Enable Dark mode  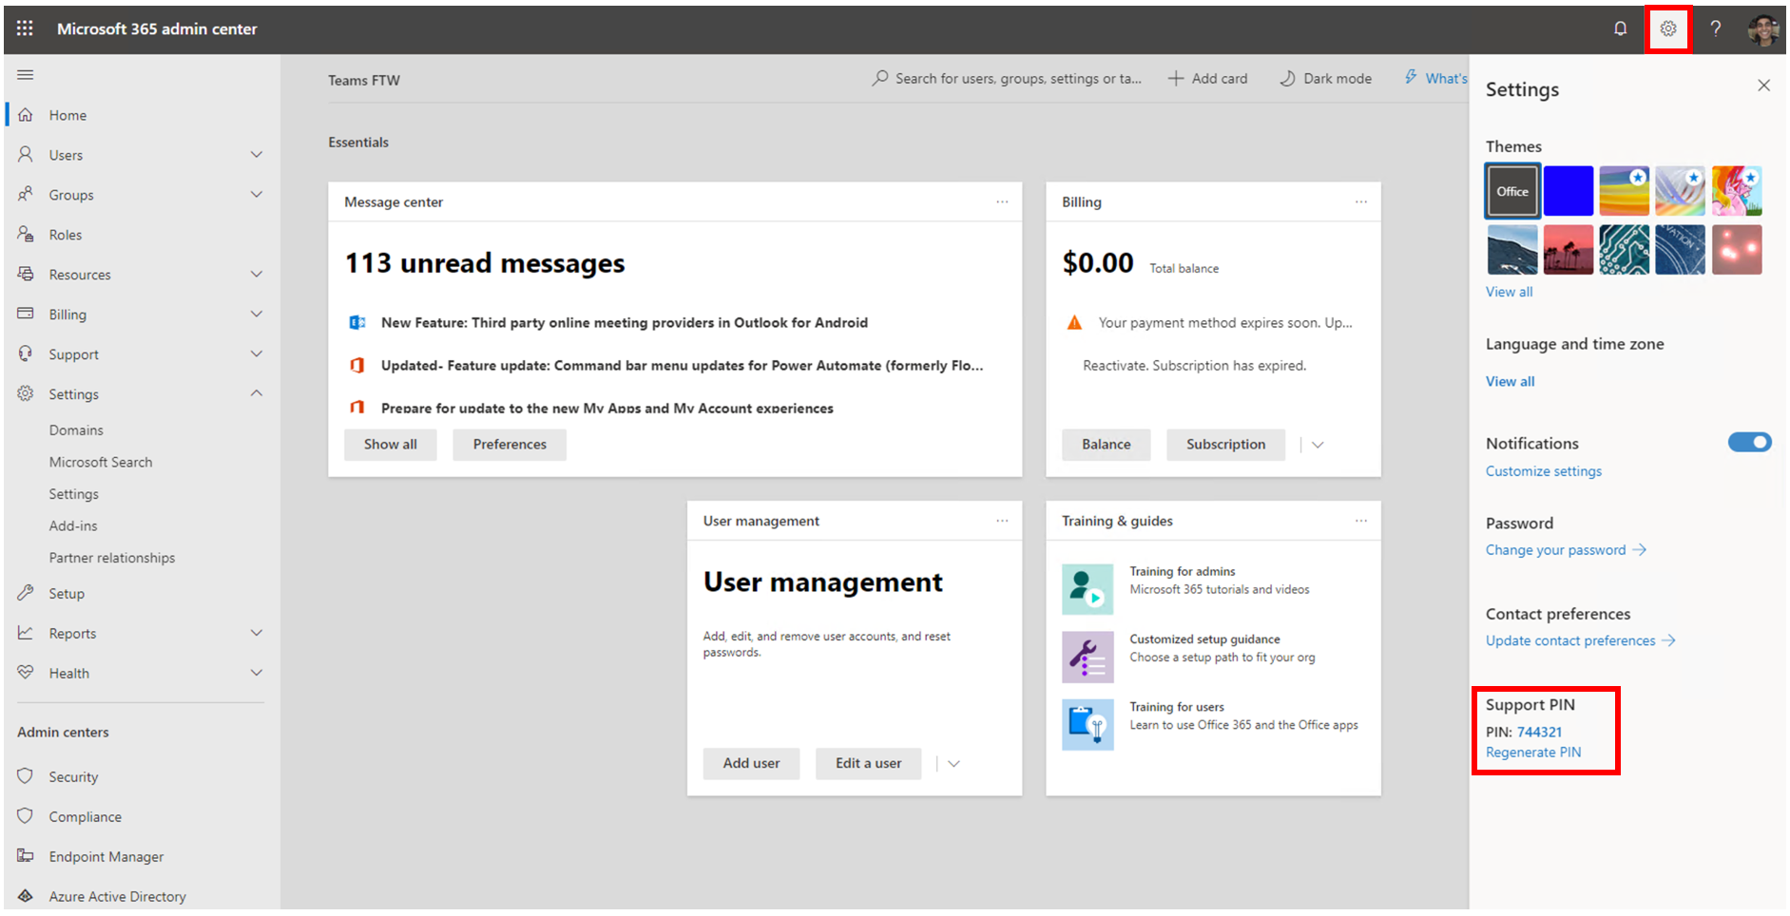(x=1326, y=79)
